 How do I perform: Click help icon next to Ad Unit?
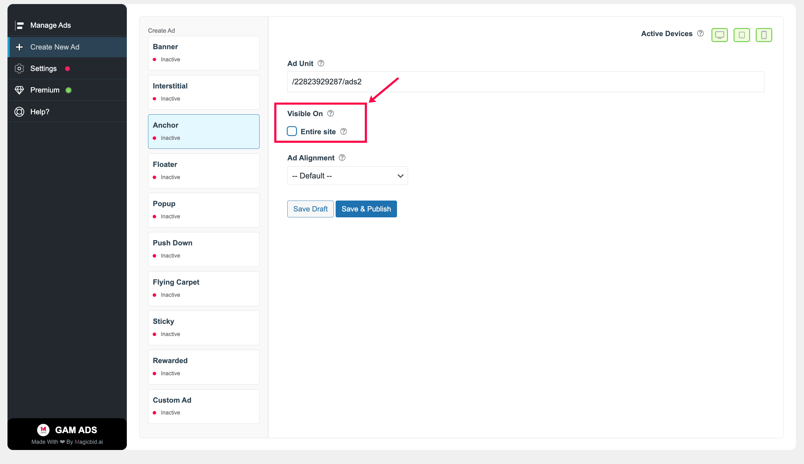tap(321, 63)
